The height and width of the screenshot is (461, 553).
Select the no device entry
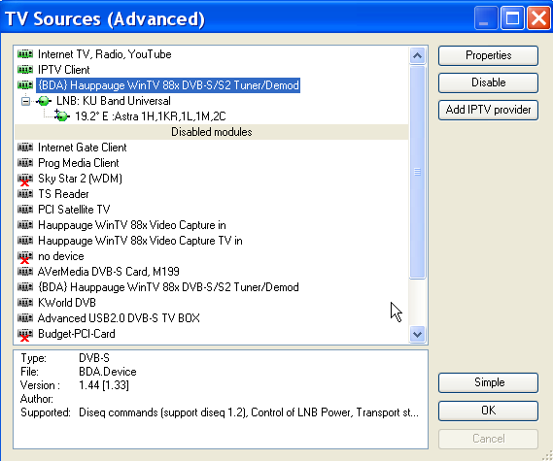point(61,256)
